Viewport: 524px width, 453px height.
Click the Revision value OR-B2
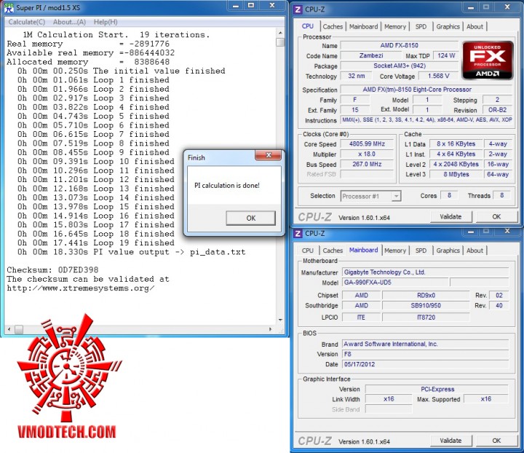tap(497, 110)
